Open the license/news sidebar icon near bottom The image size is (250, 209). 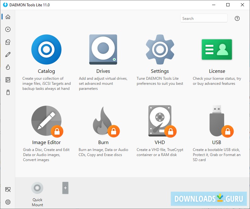(8, 189)
